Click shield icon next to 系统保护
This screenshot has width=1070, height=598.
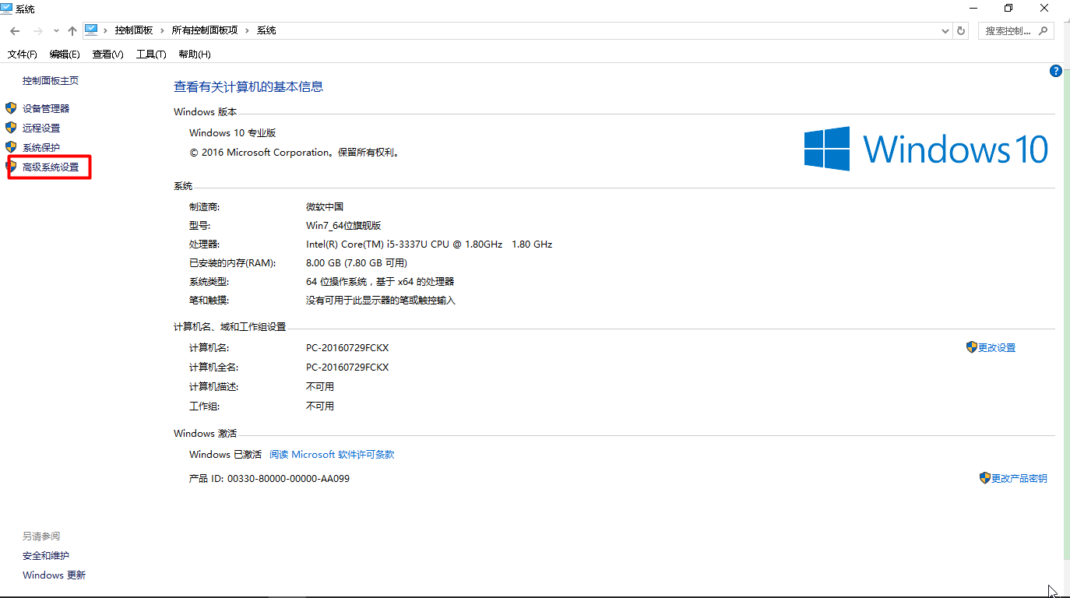point(11,146)
